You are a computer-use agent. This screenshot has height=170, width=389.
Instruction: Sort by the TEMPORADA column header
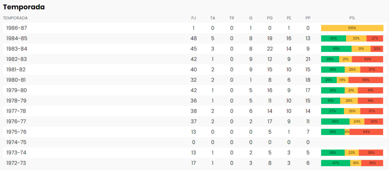coord(15,18)
